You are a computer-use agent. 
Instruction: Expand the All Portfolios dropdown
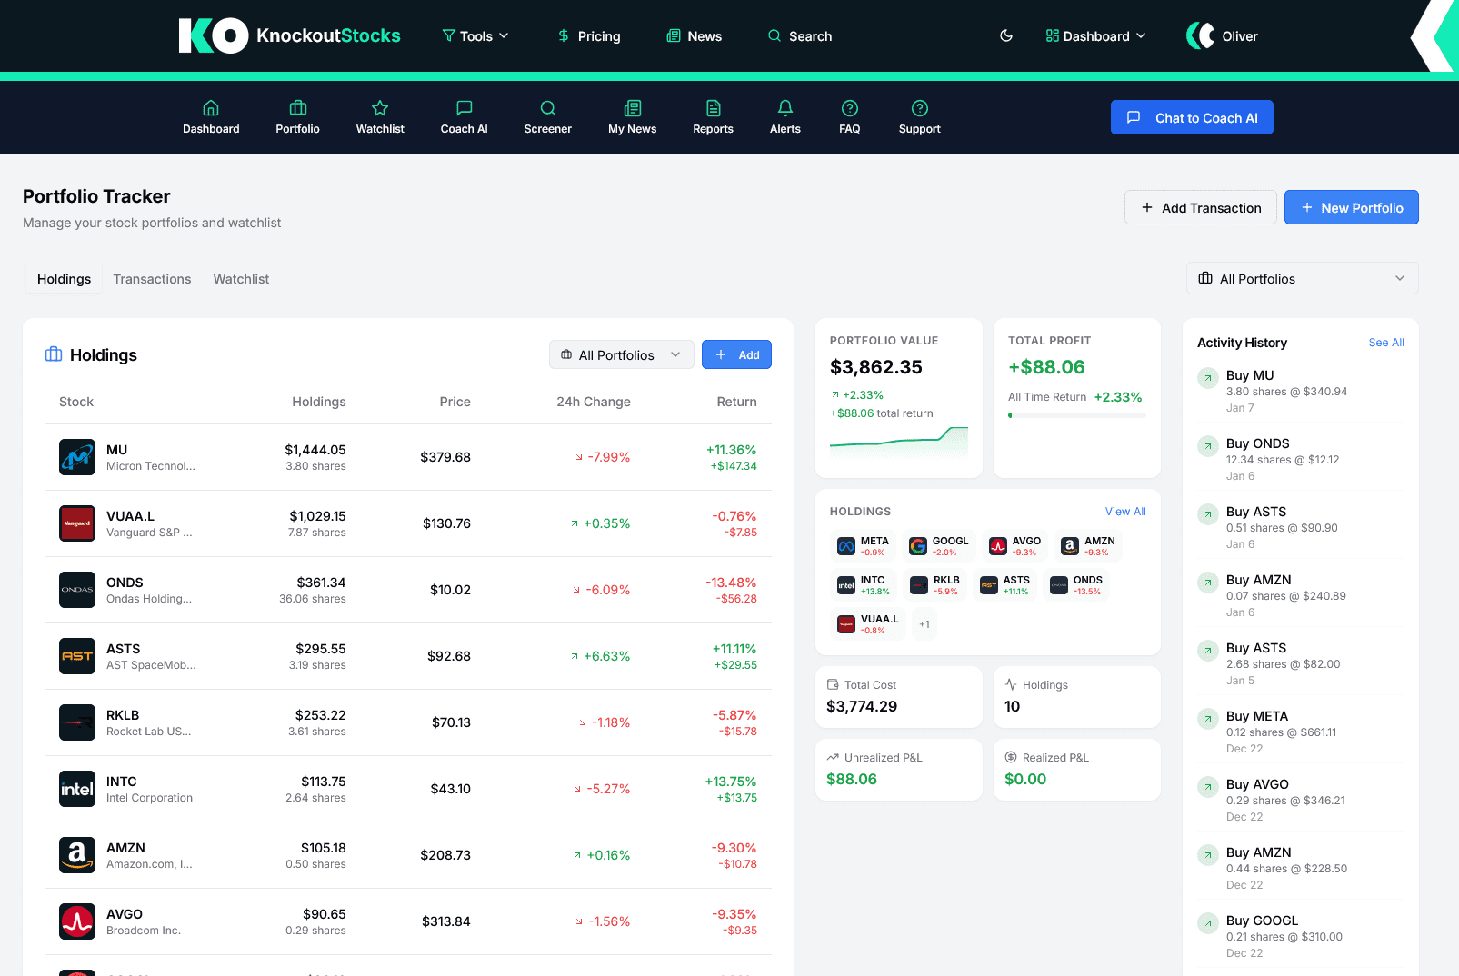coord(1302,278)
